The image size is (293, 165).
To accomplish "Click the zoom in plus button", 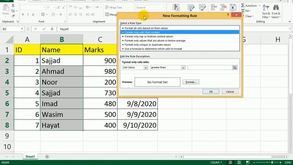I will (x=280, y=162).
